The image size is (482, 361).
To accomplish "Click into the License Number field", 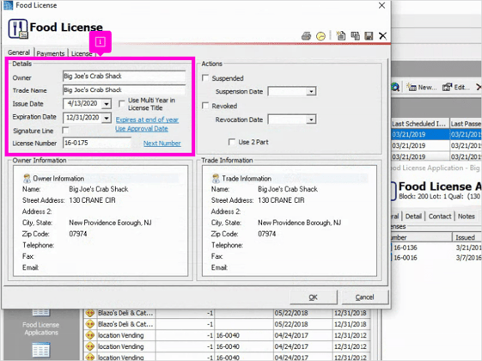I will (97, 143).
